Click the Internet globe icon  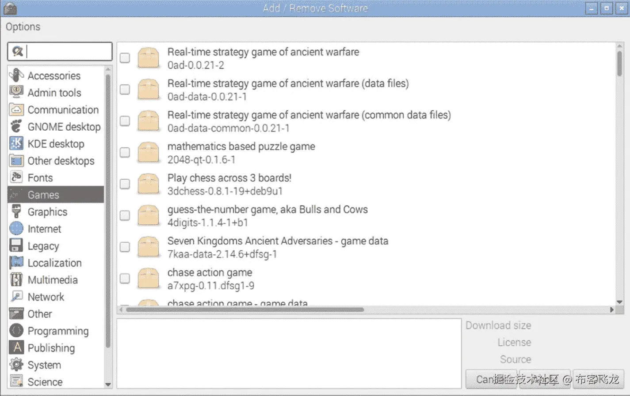coord(16,229)
